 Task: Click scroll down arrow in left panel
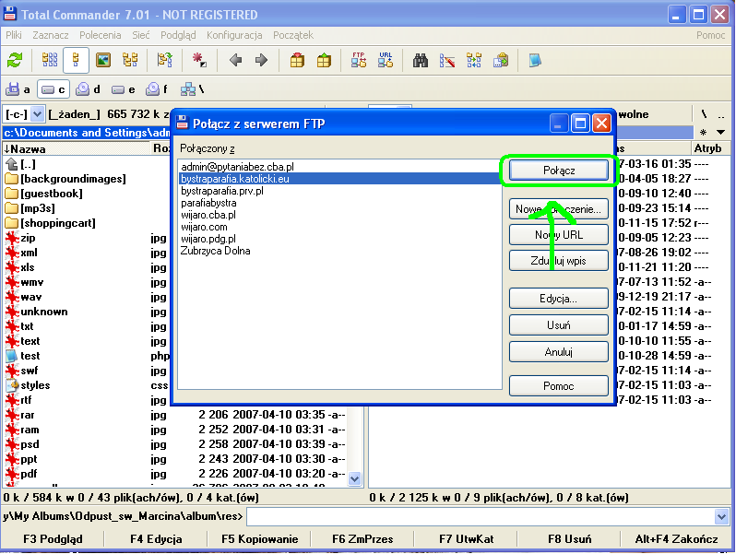coord(354,477)
